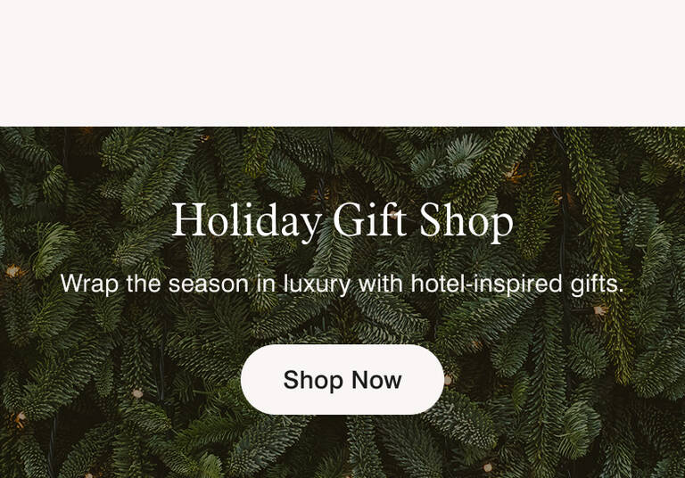
Task: Click the blank white area above banner
Action: coord(342,63)
